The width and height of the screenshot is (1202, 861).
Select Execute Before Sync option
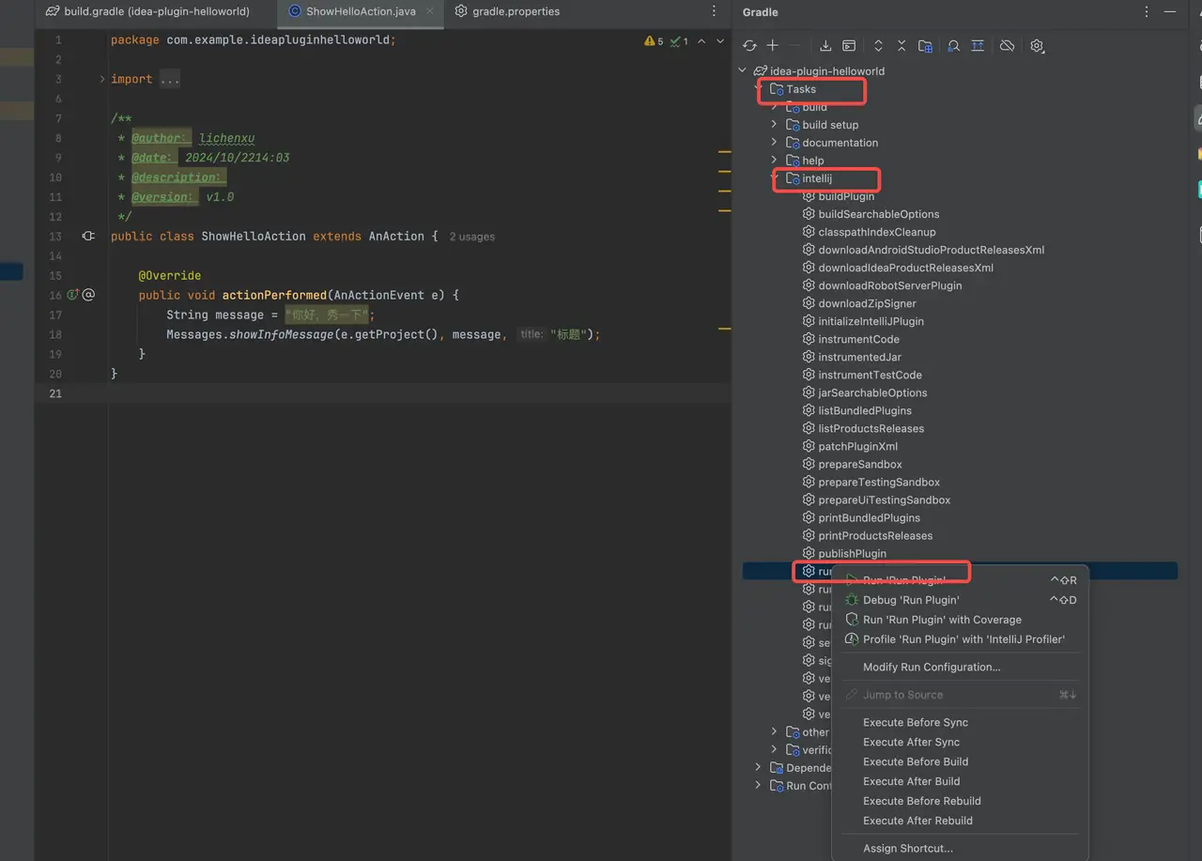[960, 722]
